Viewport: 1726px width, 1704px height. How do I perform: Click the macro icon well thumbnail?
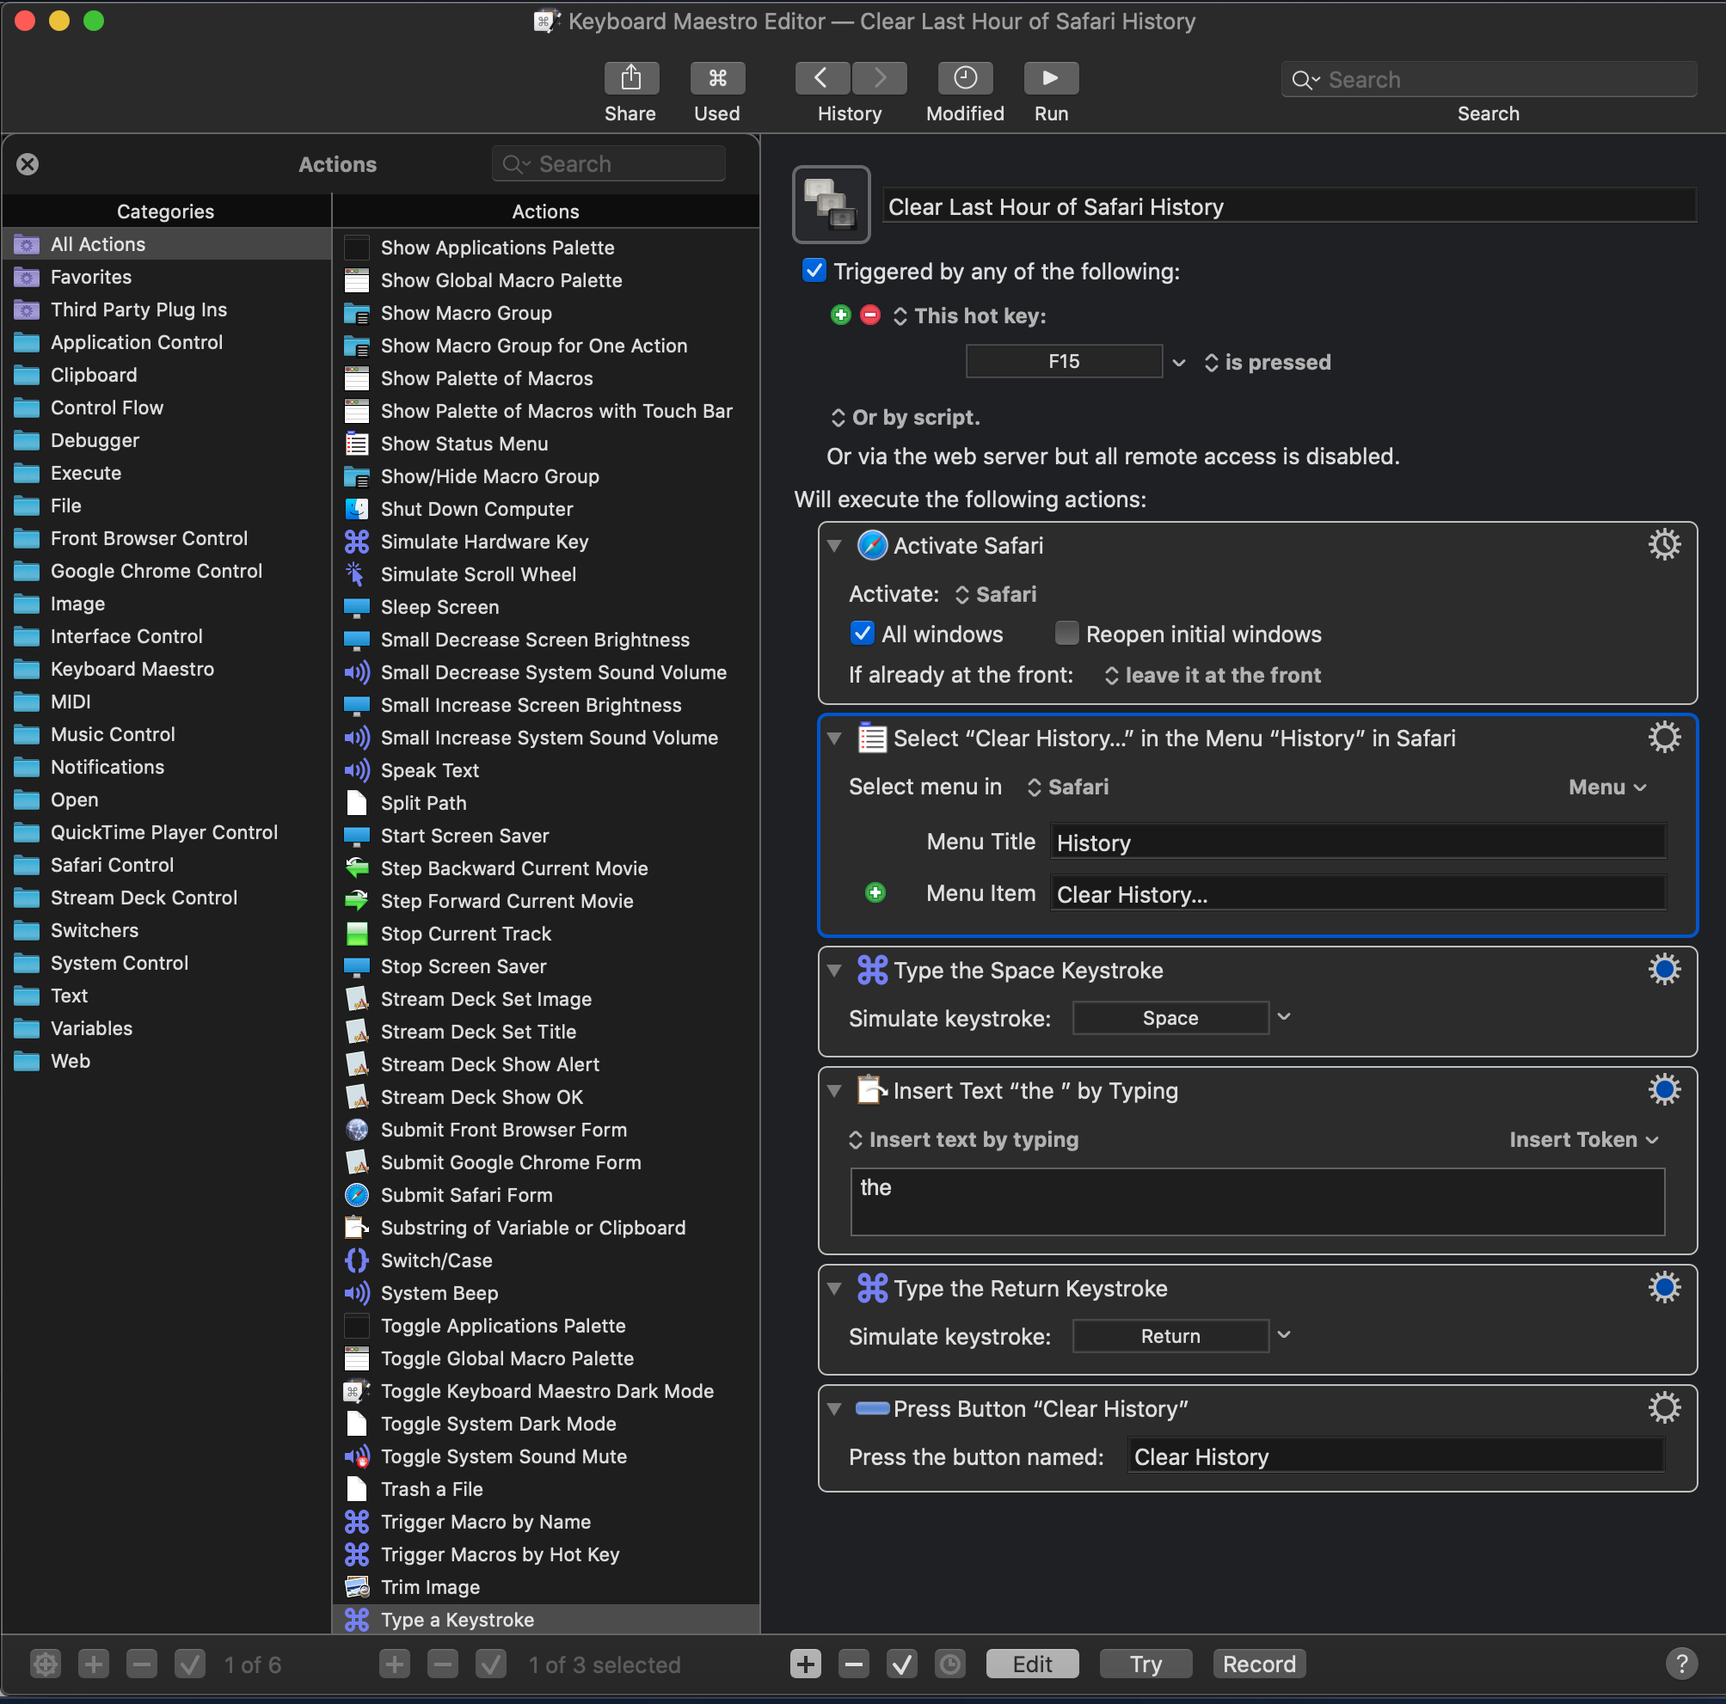[x=831, y=205]
